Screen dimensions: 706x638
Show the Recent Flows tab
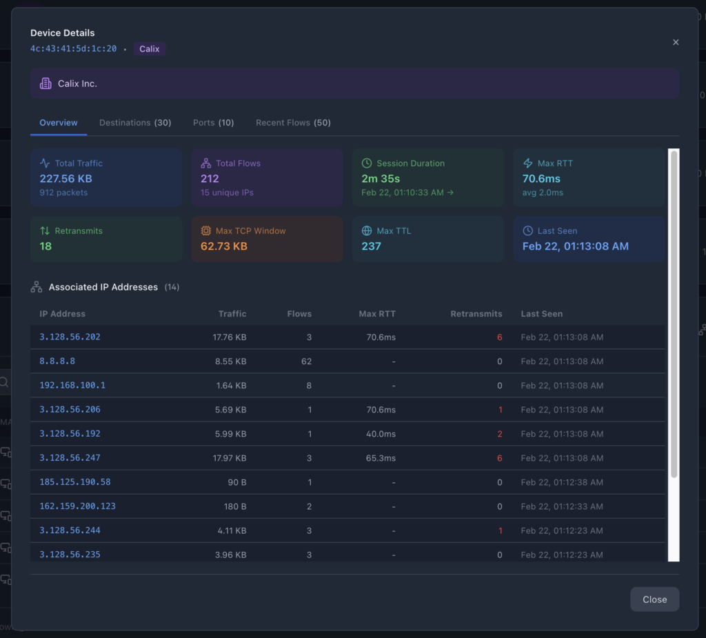click(x=293, y=123)
